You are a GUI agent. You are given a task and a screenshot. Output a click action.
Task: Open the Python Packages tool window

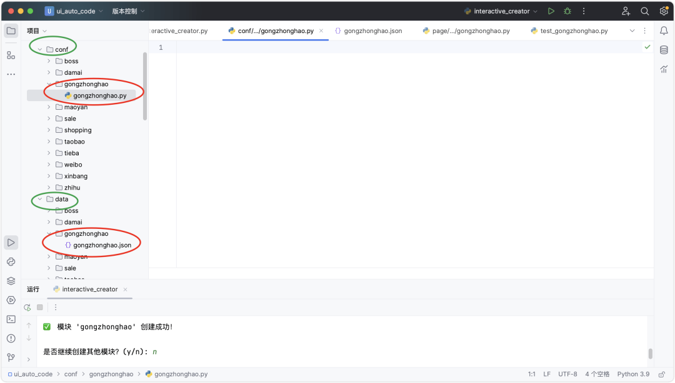11,262
